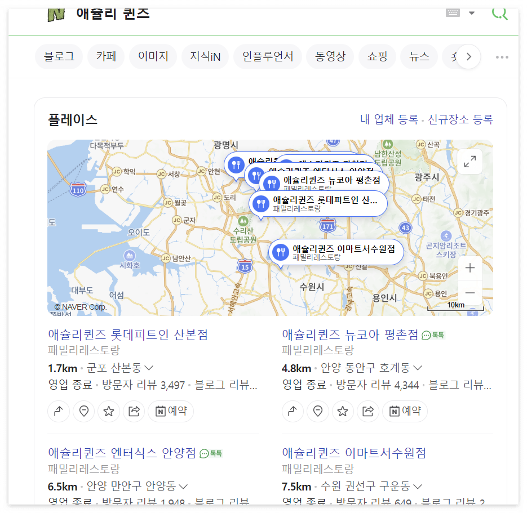
Task: Open 애슐리퀸즈 엔터식스 안양점 listing
Action: (x=122, y=453)
